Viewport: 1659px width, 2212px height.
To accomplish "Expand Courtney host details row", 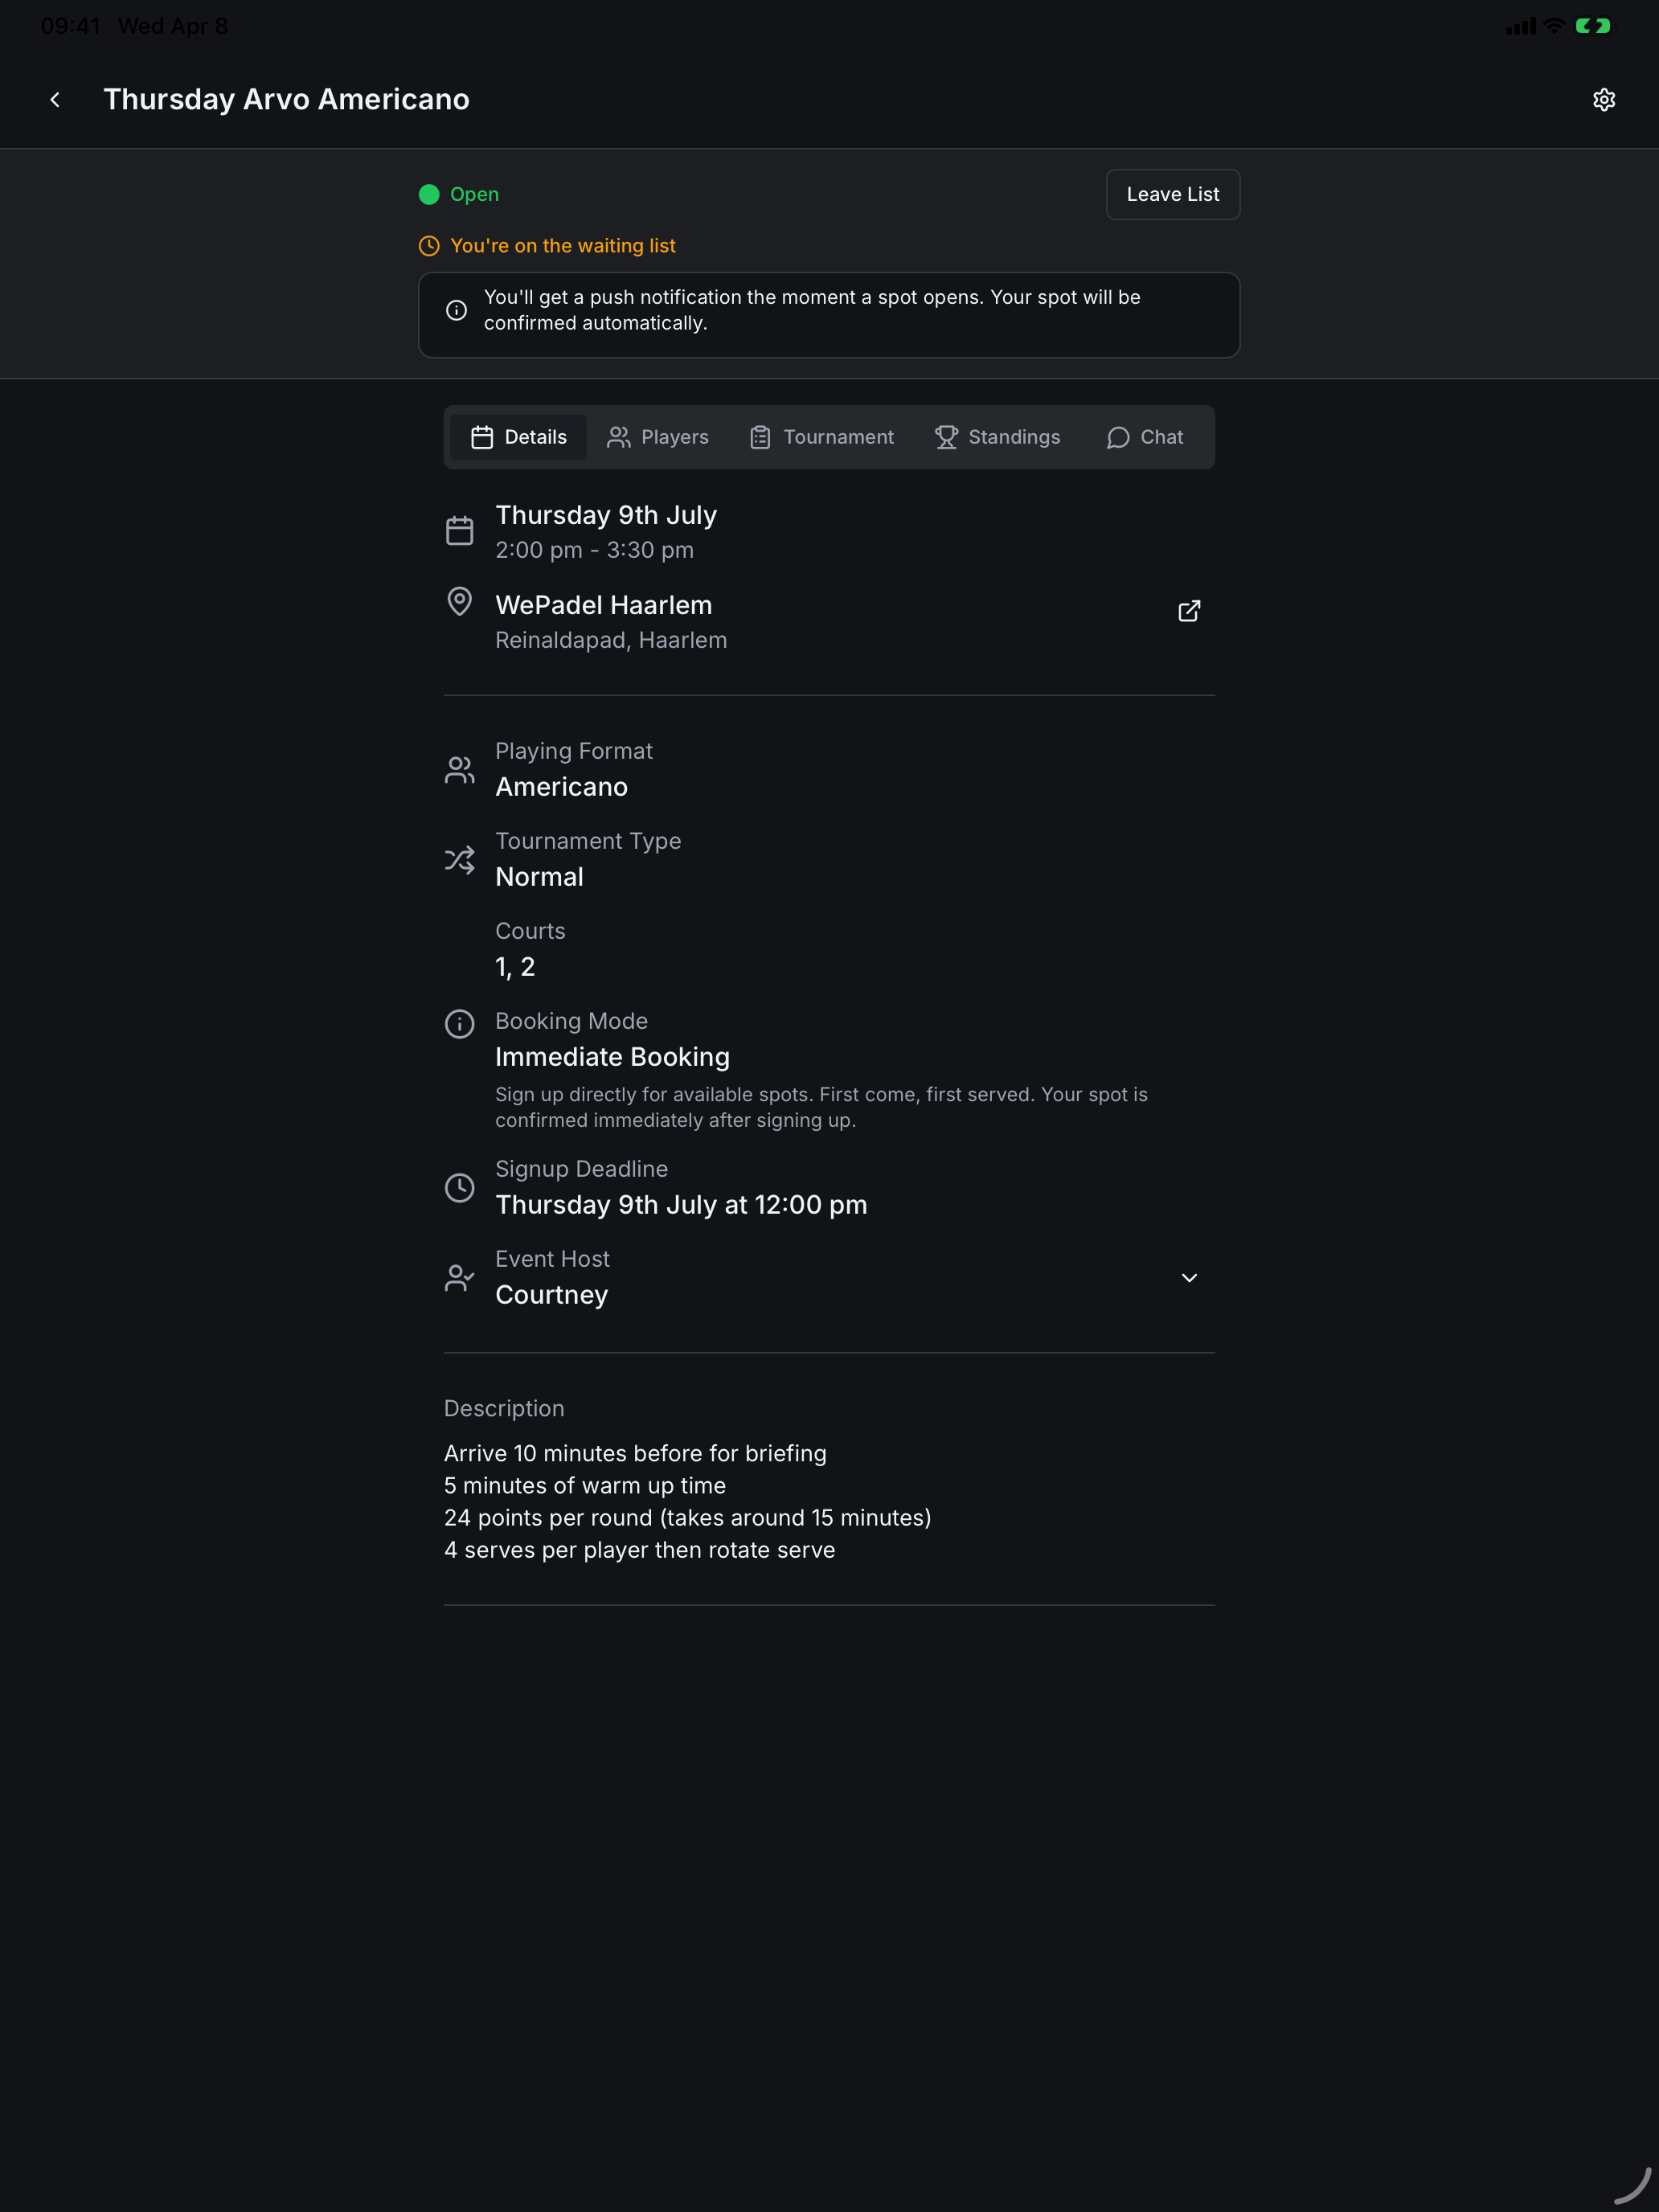I will pos(829,1278).
